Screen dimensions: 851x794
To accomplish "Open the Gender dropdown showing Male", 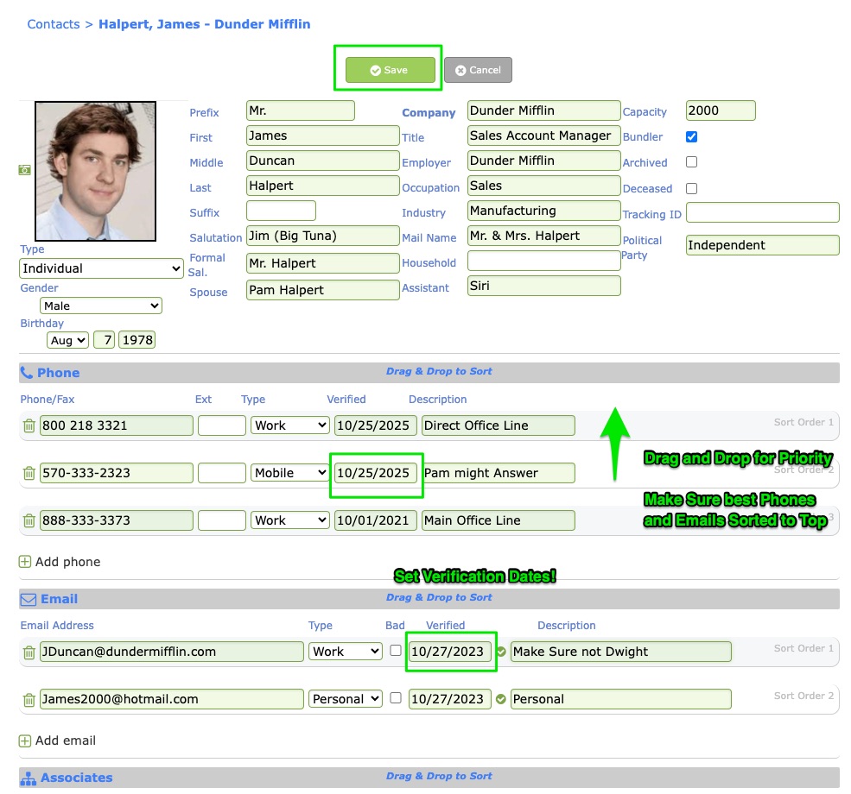I will coord(101,306).
